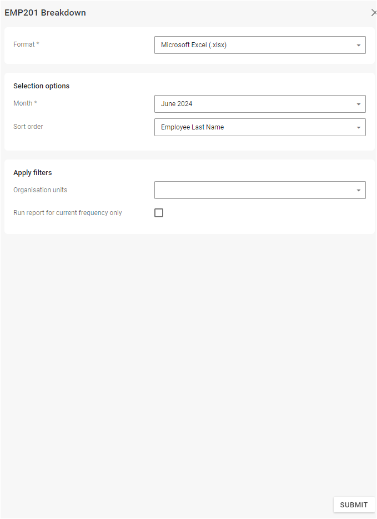
Task: Select the Sort order label text
Action: pos(28,127)
